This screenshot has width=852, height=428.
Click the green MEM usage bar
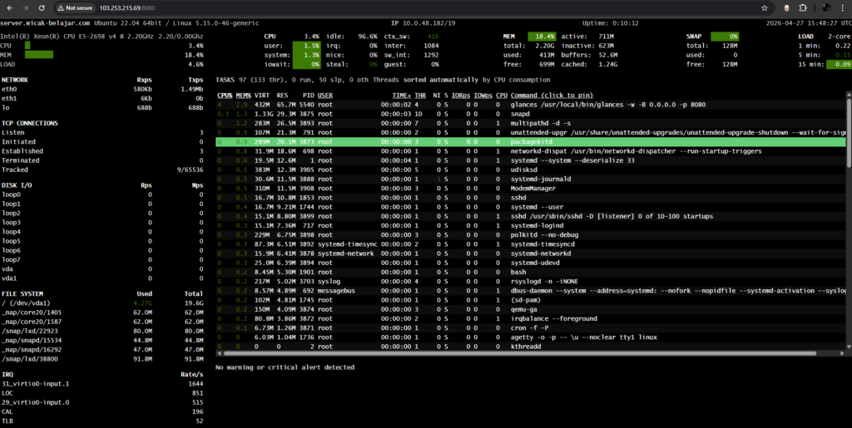pyautogui.click(x=39, y=55)
